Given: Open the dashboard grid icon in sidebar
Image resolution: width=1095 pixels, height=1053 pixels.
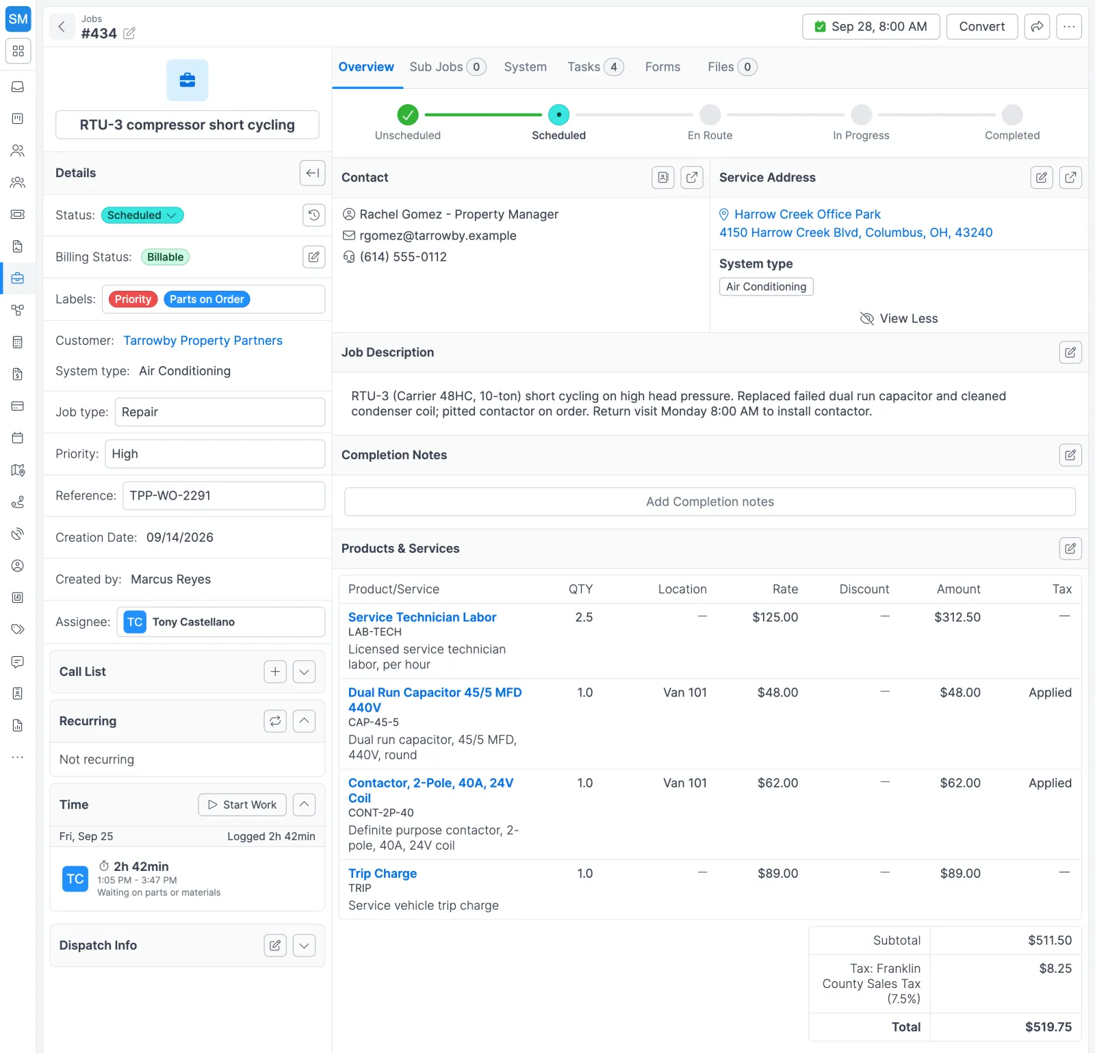Looking at the screenshot, I should click(x=18, y=51).
